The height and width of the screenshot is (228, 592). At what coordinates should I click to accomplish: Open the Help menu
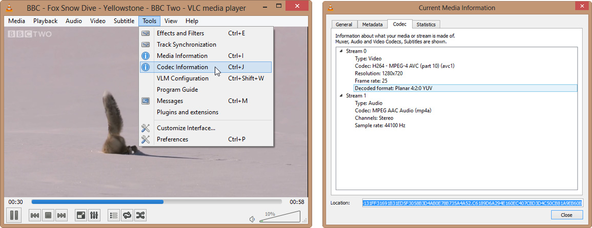[192, 21]
